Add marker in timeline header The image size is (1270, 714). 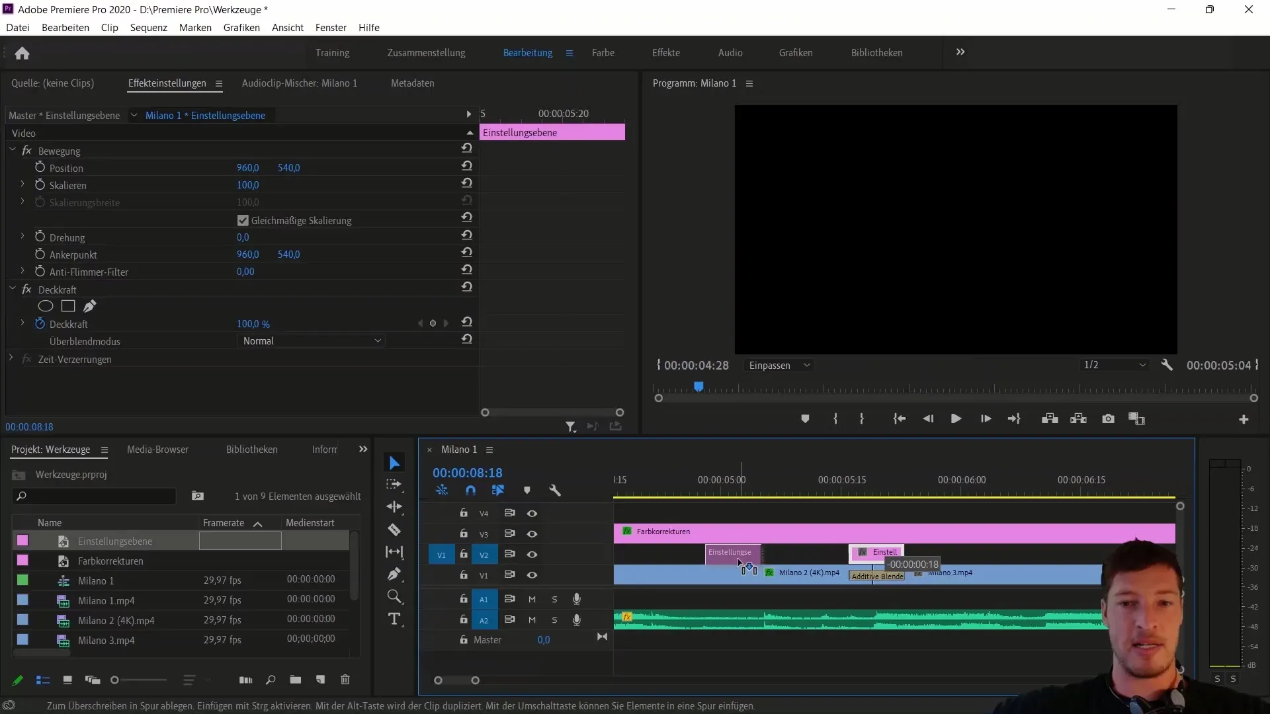pyautogui.click(x=527, y=491)
